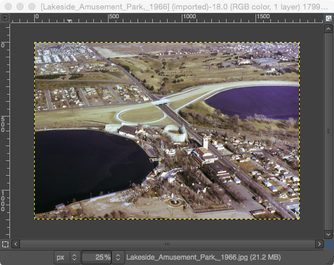Click the vertical scrollbar up arrow
This screenshot has width=334, height=265.
(x=328, y=29)
